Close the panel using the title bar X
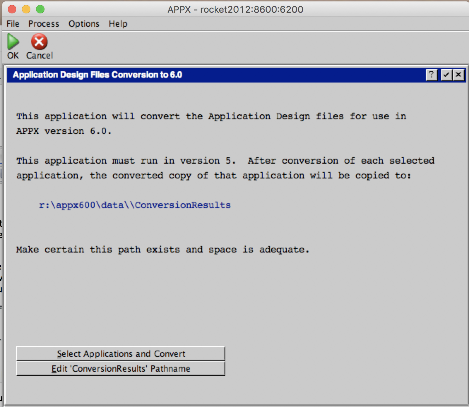 pos(458,75)
